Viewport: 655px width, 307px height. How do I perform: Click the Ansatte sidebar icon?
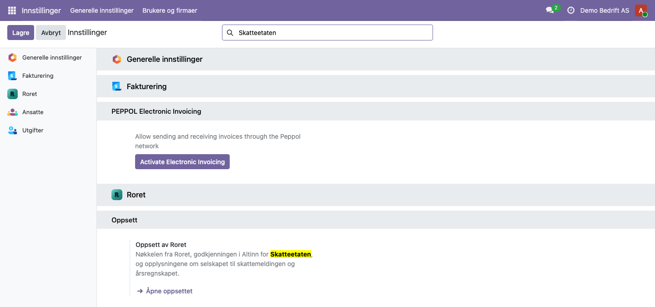(12, 112)
